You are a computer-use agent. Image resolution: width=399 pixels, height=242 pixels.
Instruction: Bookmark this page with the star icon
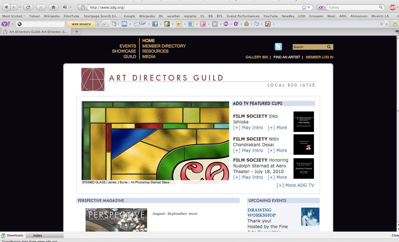pyautogui.click(x=304, y=7)
